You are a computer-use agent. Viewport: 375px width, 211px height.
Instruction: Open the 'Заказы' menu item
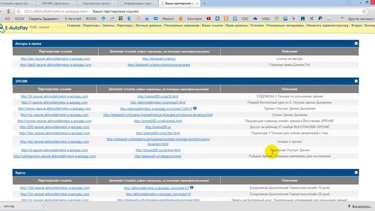(x=108, y=25)
